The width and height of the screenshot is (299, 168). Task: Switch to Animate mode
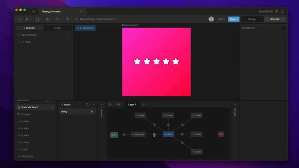[x=275, y=19]
